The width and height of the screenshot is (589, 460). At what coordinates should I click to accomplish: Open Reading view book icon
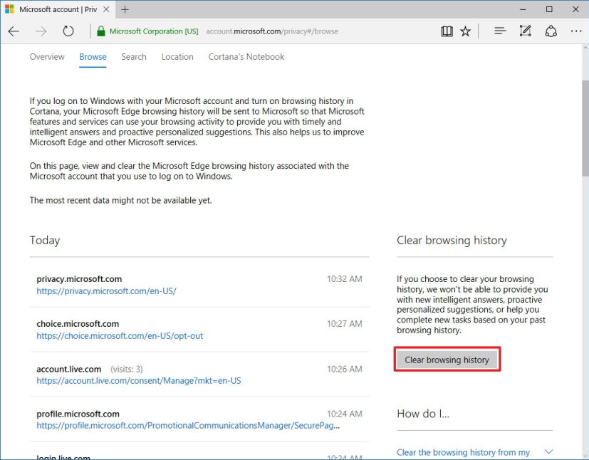point(447,31)
